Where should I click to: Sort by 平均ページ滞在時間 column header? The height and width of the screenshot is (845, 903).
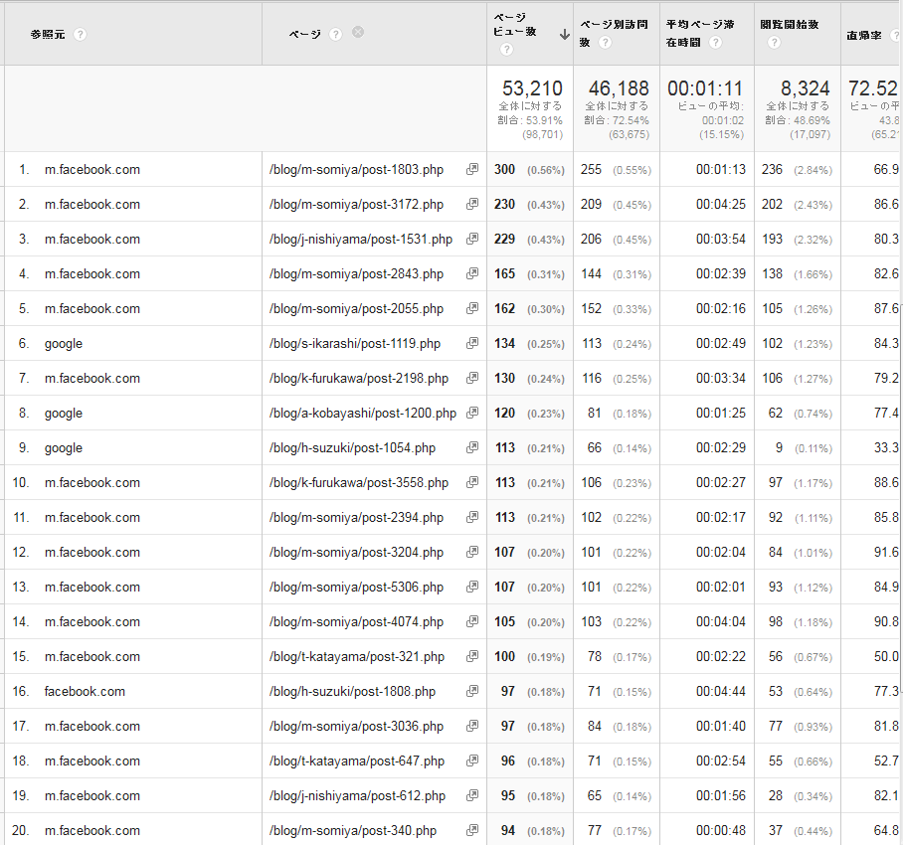click(700, 25)
